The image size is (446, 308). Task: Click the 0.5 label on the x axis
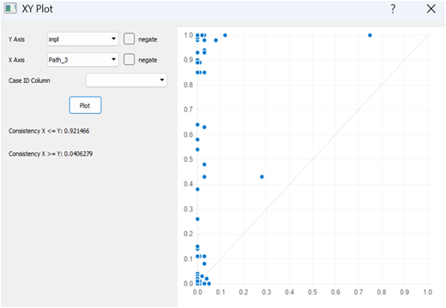(x=312, y=292)
